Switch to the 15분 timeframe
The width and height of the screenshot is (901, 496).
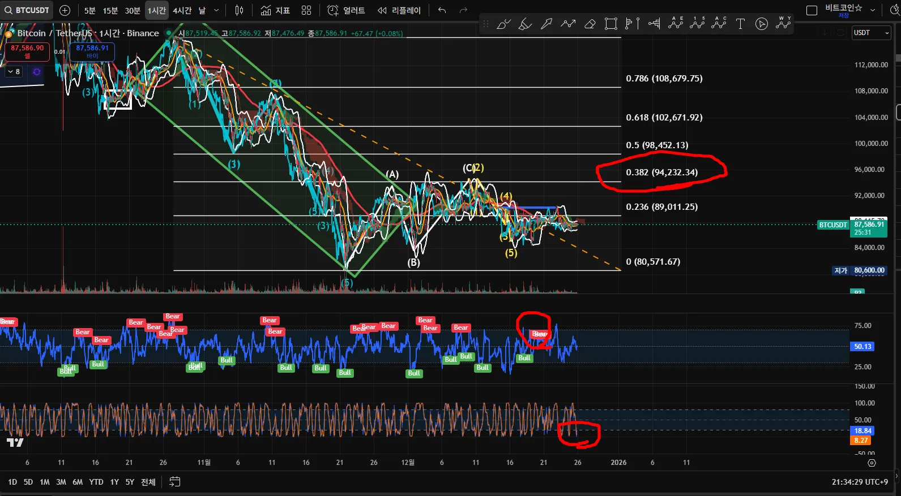[x=110, y=10]
